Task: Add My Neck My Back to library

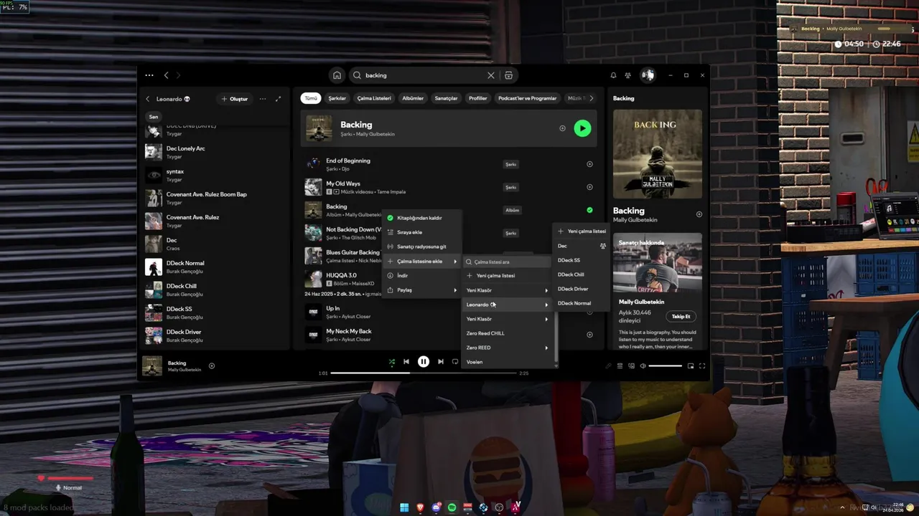Action: coord(589,335)
